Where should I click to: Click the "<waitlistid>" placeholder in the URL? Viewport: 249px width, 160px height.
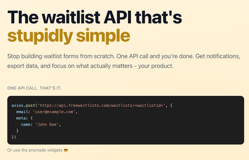tap(148, 105)
